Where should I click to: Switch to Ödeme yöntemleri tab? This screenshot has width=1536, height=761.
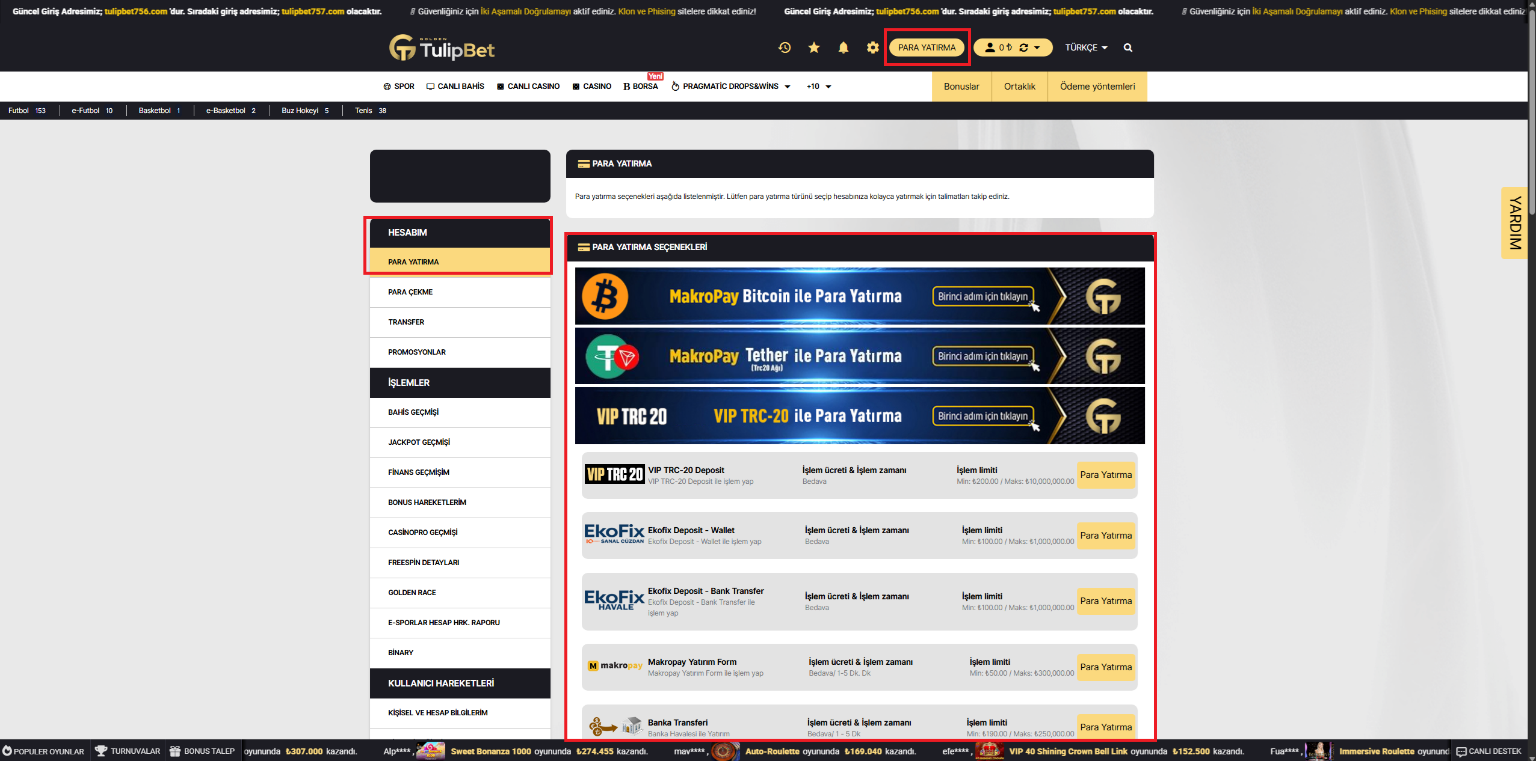tap(1097, 87)
